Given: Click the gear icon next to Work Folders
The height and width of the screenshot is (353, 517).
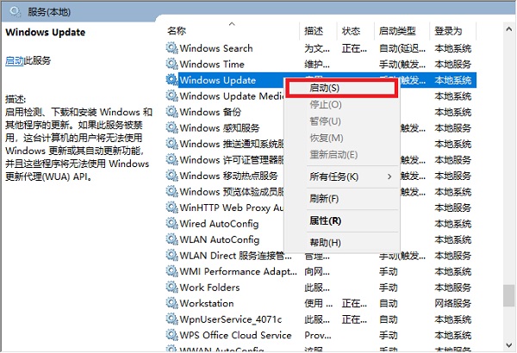Looking at the screenshot, I should click(x=171, y=288).
